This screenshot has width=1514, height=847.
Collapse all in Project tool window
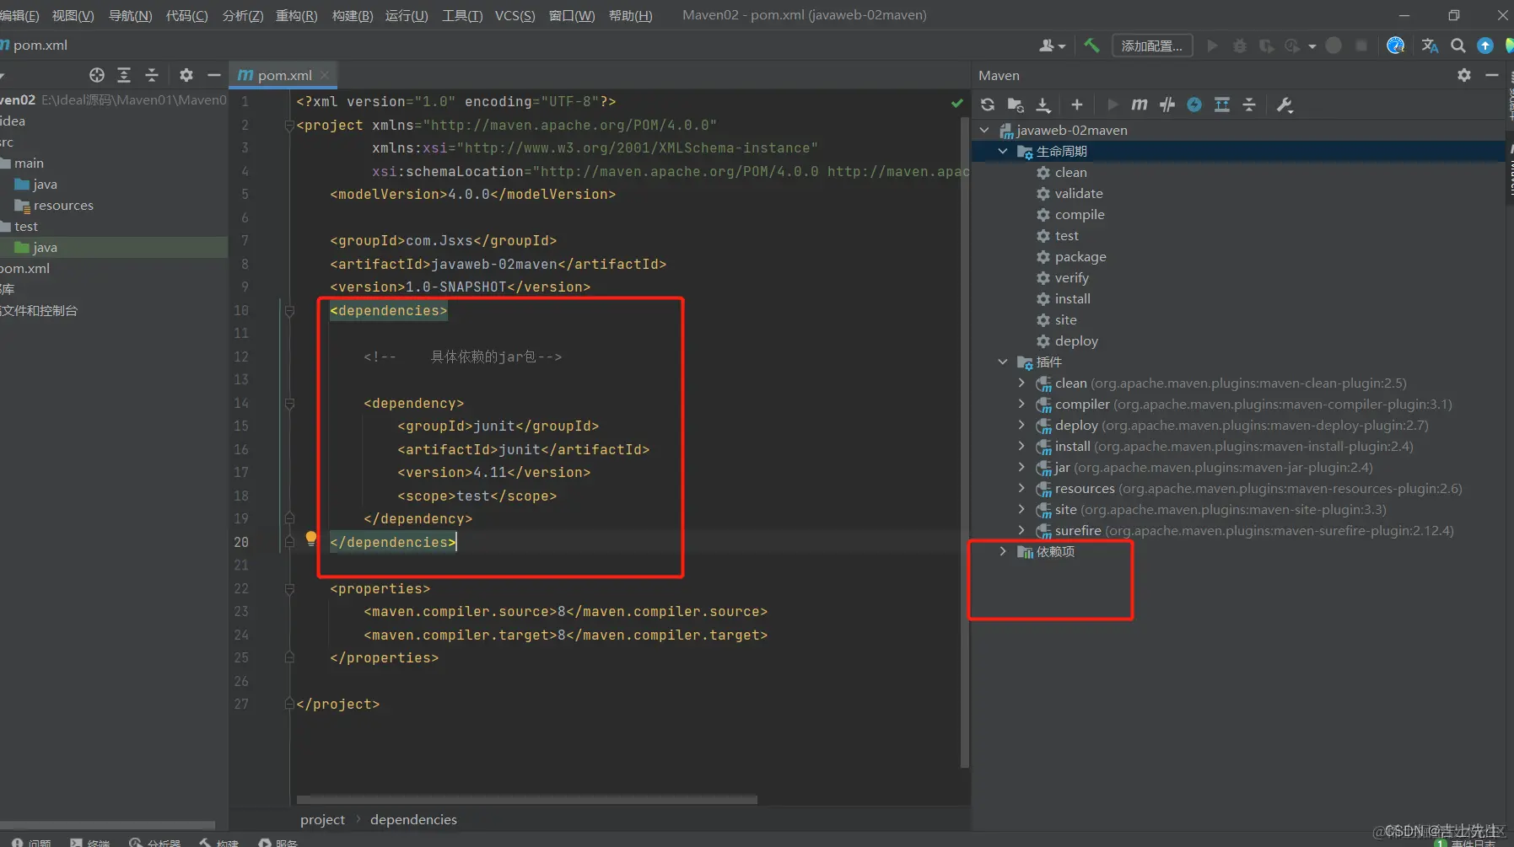click(152, 75)
